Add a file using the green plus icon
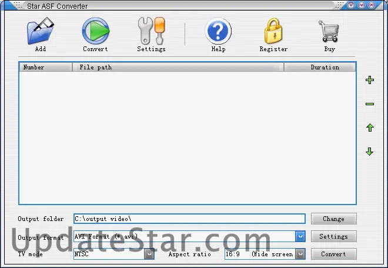The width and height of the screenshot is (388, 268). coord(370,80)
